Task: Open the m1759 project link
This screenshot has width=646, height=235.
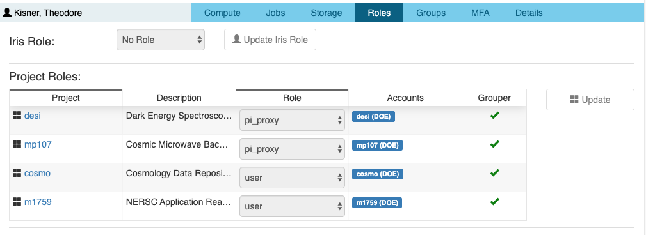Action: (38, 202)
